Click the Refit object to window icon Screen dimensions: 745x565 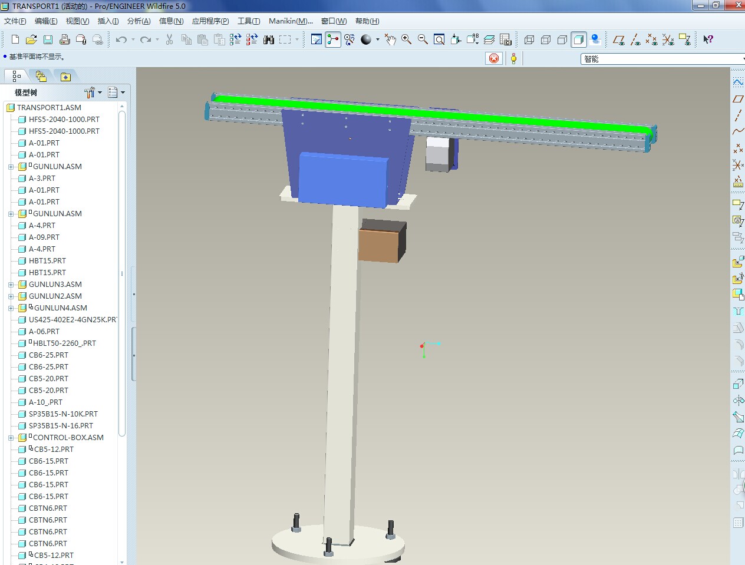(x=439, y=39)
